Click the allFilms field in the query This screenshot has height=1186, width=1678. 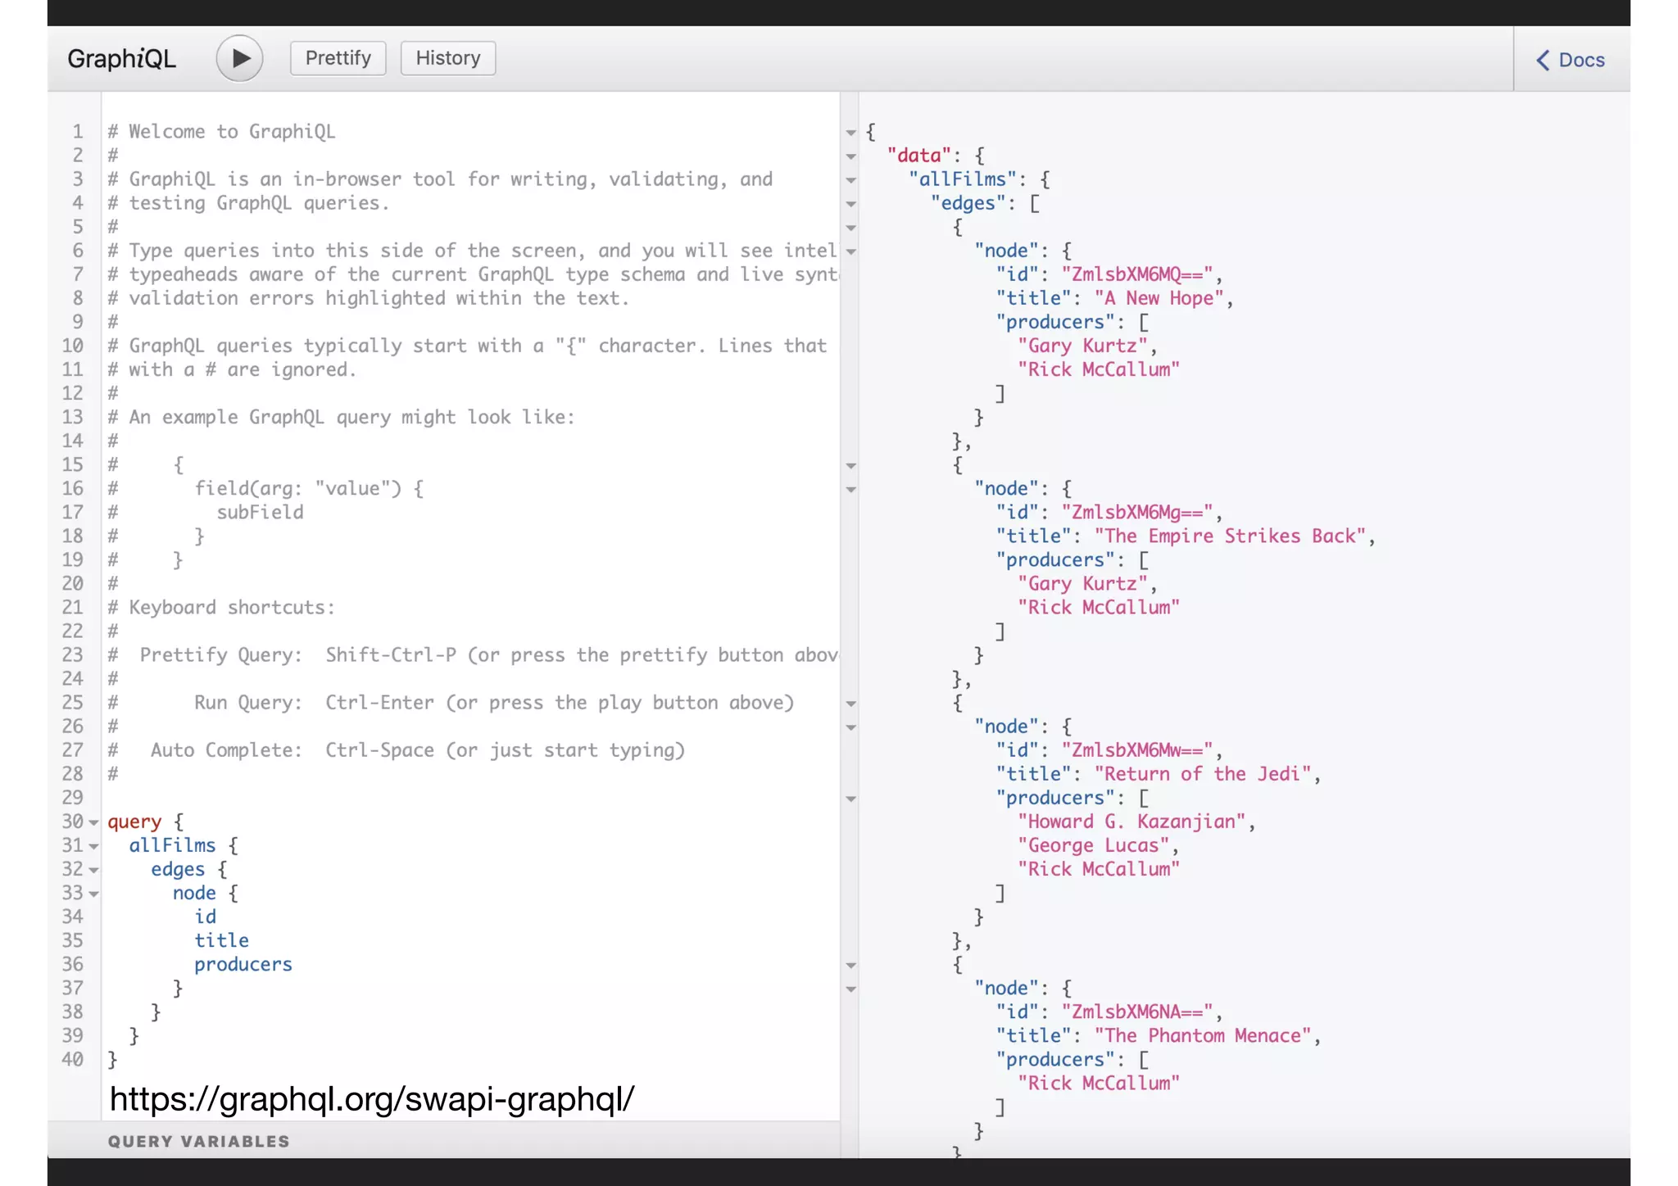pos(172,845)
